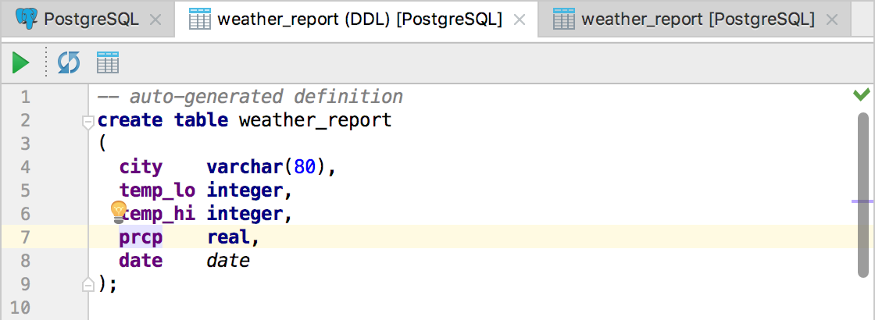
Task: Click 'weather_report' table name in code
Action: coord(316,120)
